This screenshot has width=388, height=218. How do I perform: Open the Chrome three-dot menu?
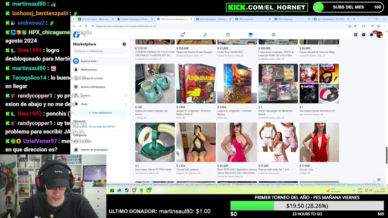click(384, 26)
